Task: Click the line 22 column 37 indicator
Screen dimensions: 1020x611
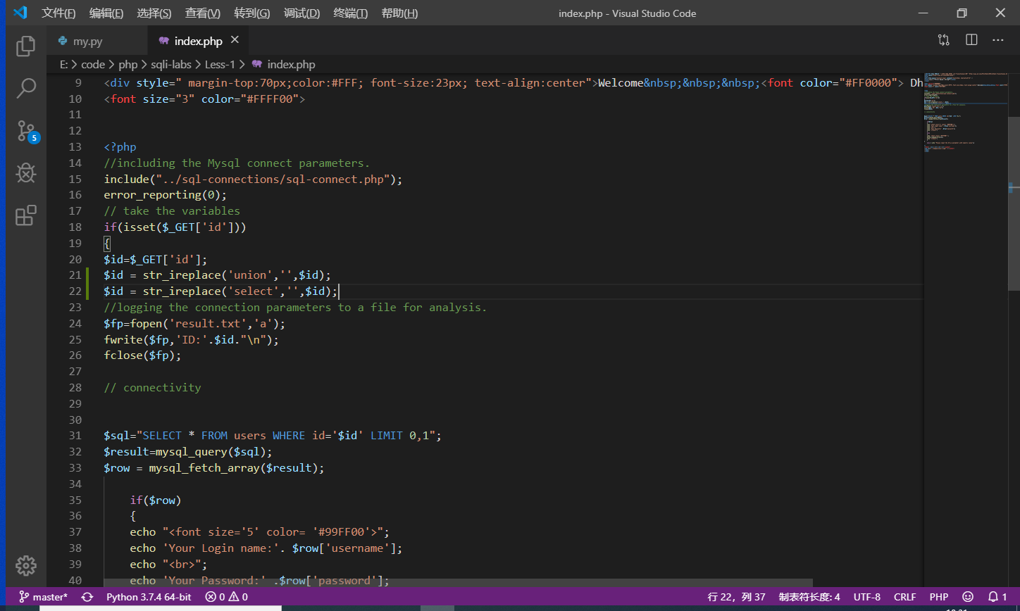Action: [x=736, y=597]
